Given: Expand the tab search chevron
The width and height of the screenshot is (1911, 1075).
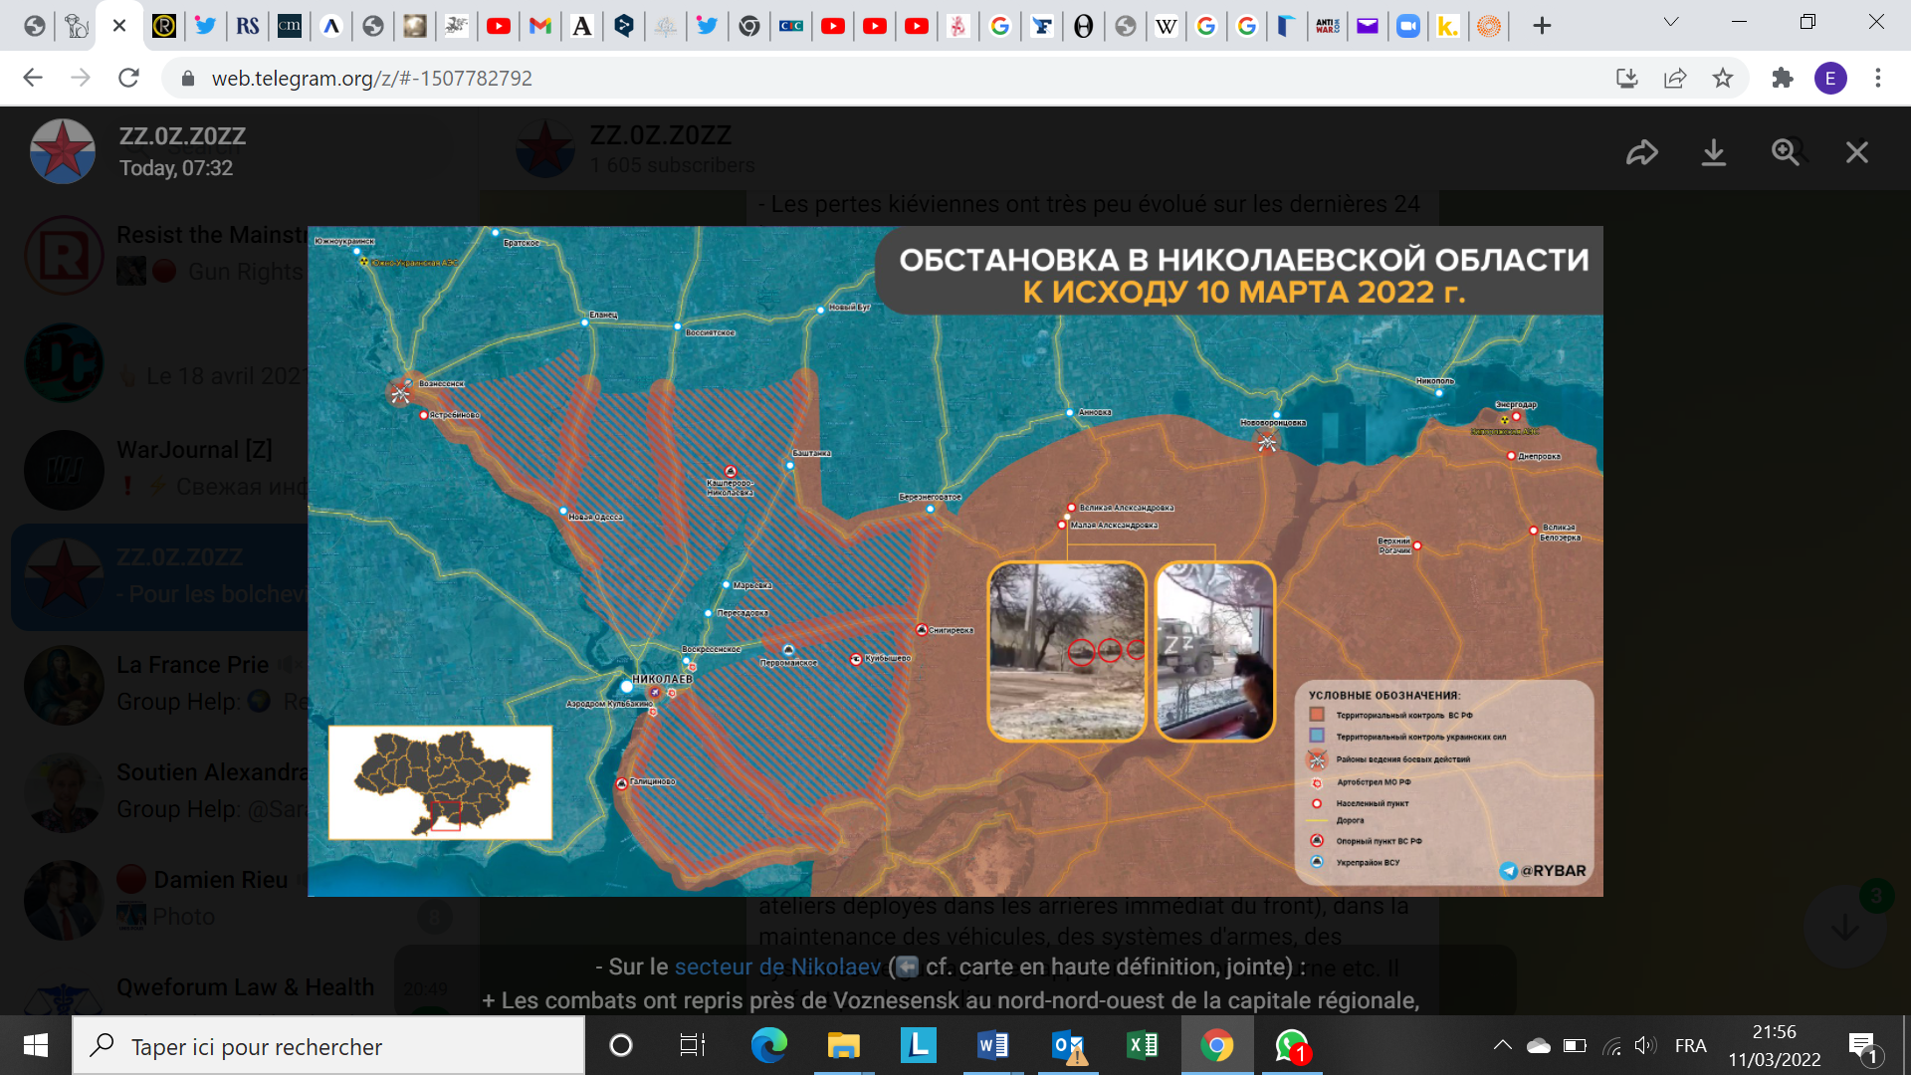Looking at the screenshot, I should (1671, 22).
